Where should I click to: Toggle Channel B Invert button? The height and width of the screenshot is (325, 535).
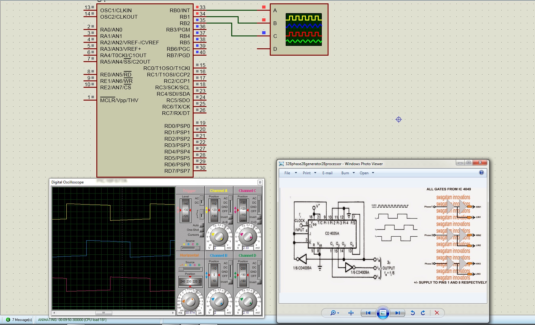click(230, 282)
